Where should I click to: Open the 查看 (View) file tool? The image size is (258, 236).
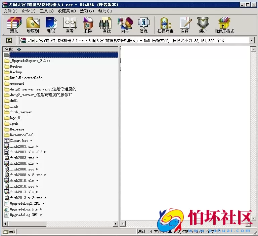click(x=70, y=25)
